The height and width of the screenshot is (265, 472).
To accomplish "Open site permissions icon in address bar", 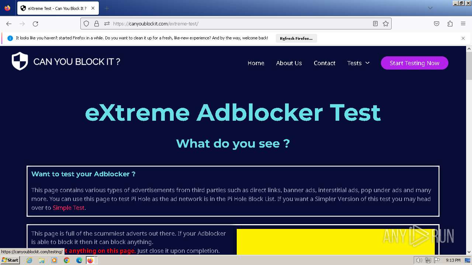I will click(107, 24).
